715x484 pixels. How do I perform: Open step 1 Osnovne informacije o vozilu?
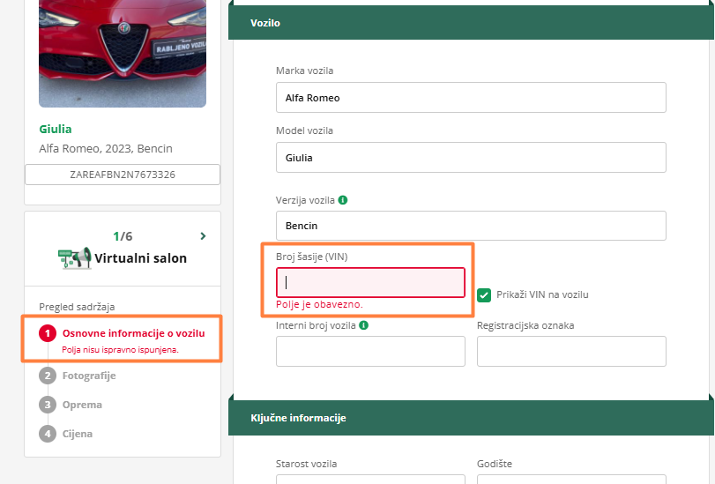(132, 333)
